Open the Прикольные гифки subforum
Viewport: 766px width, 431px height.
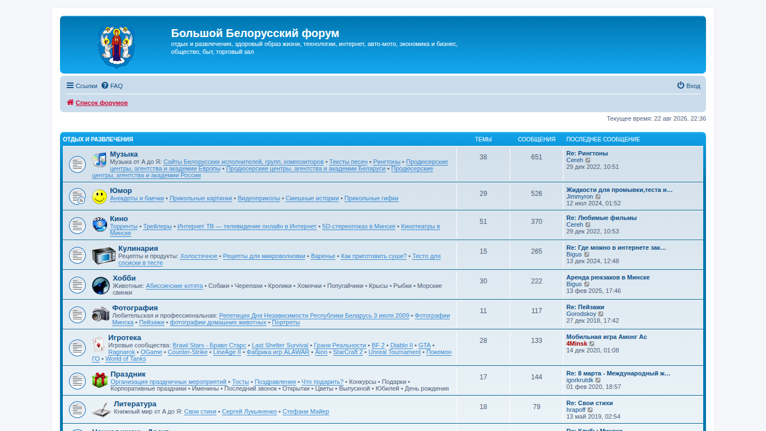[x=371, y=198]
